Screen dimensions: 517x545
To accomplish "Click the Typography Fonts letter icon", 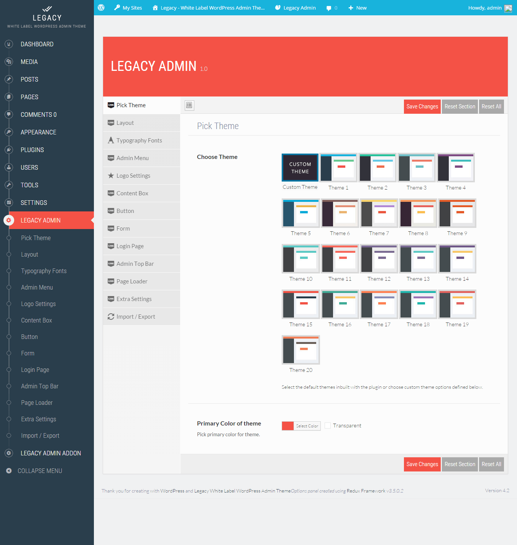I will pyautogui.click(x=111, y=140).
